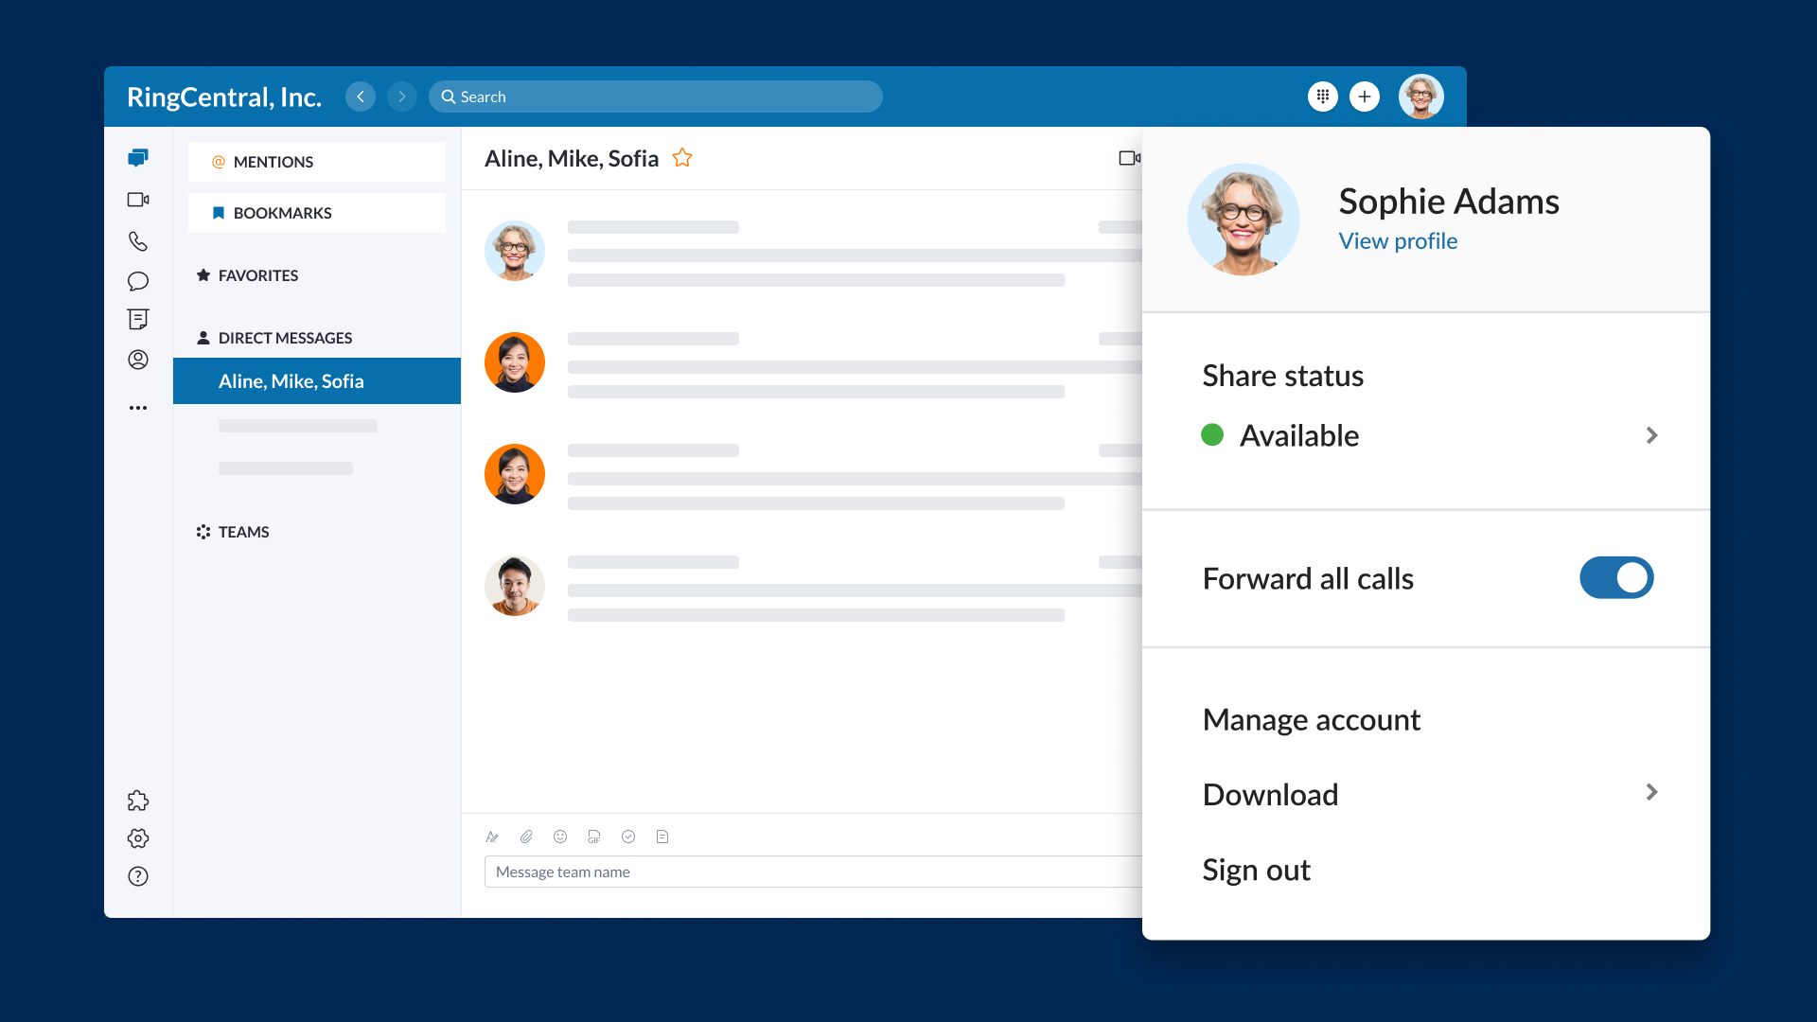Choose Sign out from profile menu
Viewport: 1817px width, 1022px height.
[1256, 871]
